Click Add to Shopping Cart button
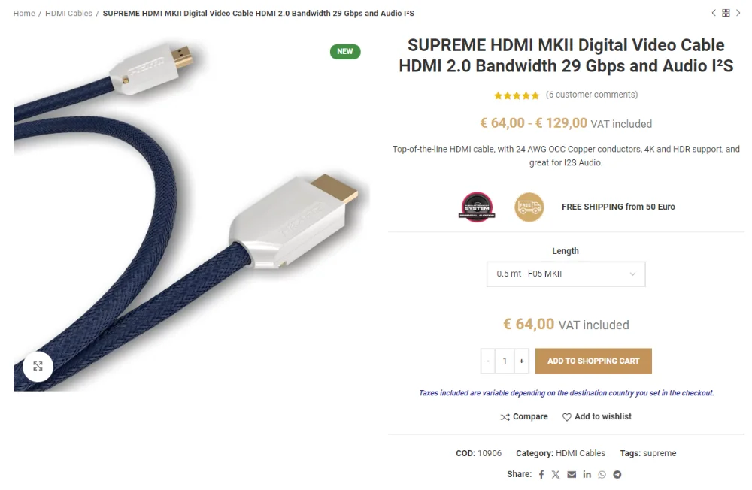The height and width of the screenshot is (490, 752). coord(593,361)
